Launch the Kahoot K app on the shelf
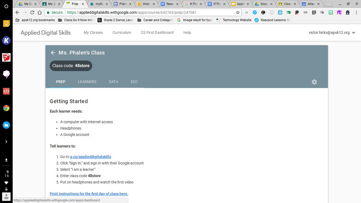 pyautogui.click(x=6, y=41)
